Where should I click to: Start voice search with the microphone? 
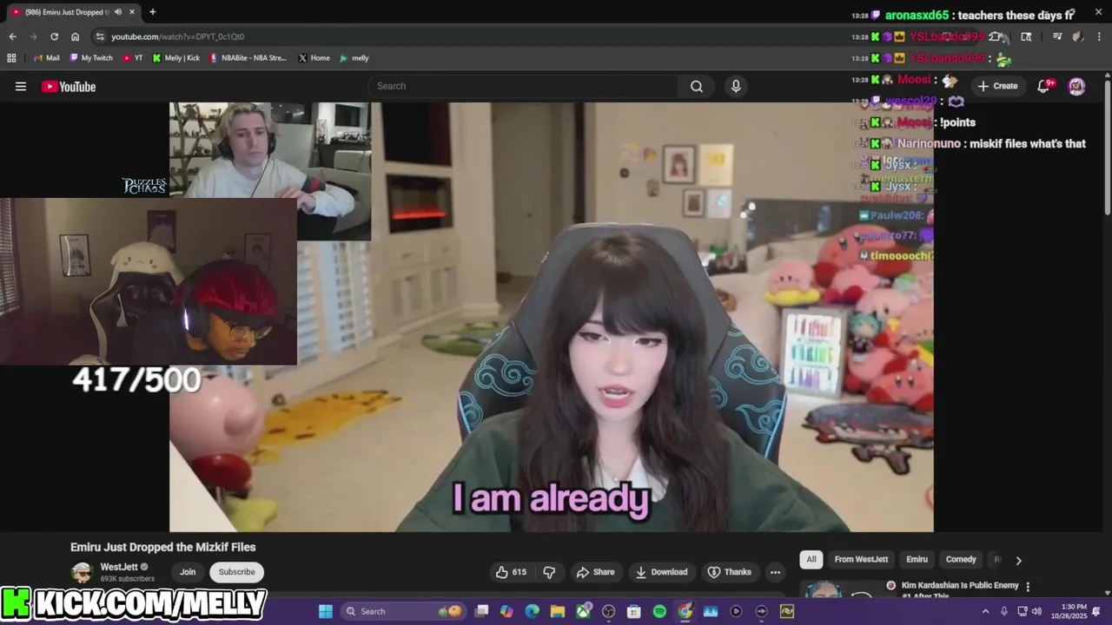pyautogui.click(x=736, y=86)
